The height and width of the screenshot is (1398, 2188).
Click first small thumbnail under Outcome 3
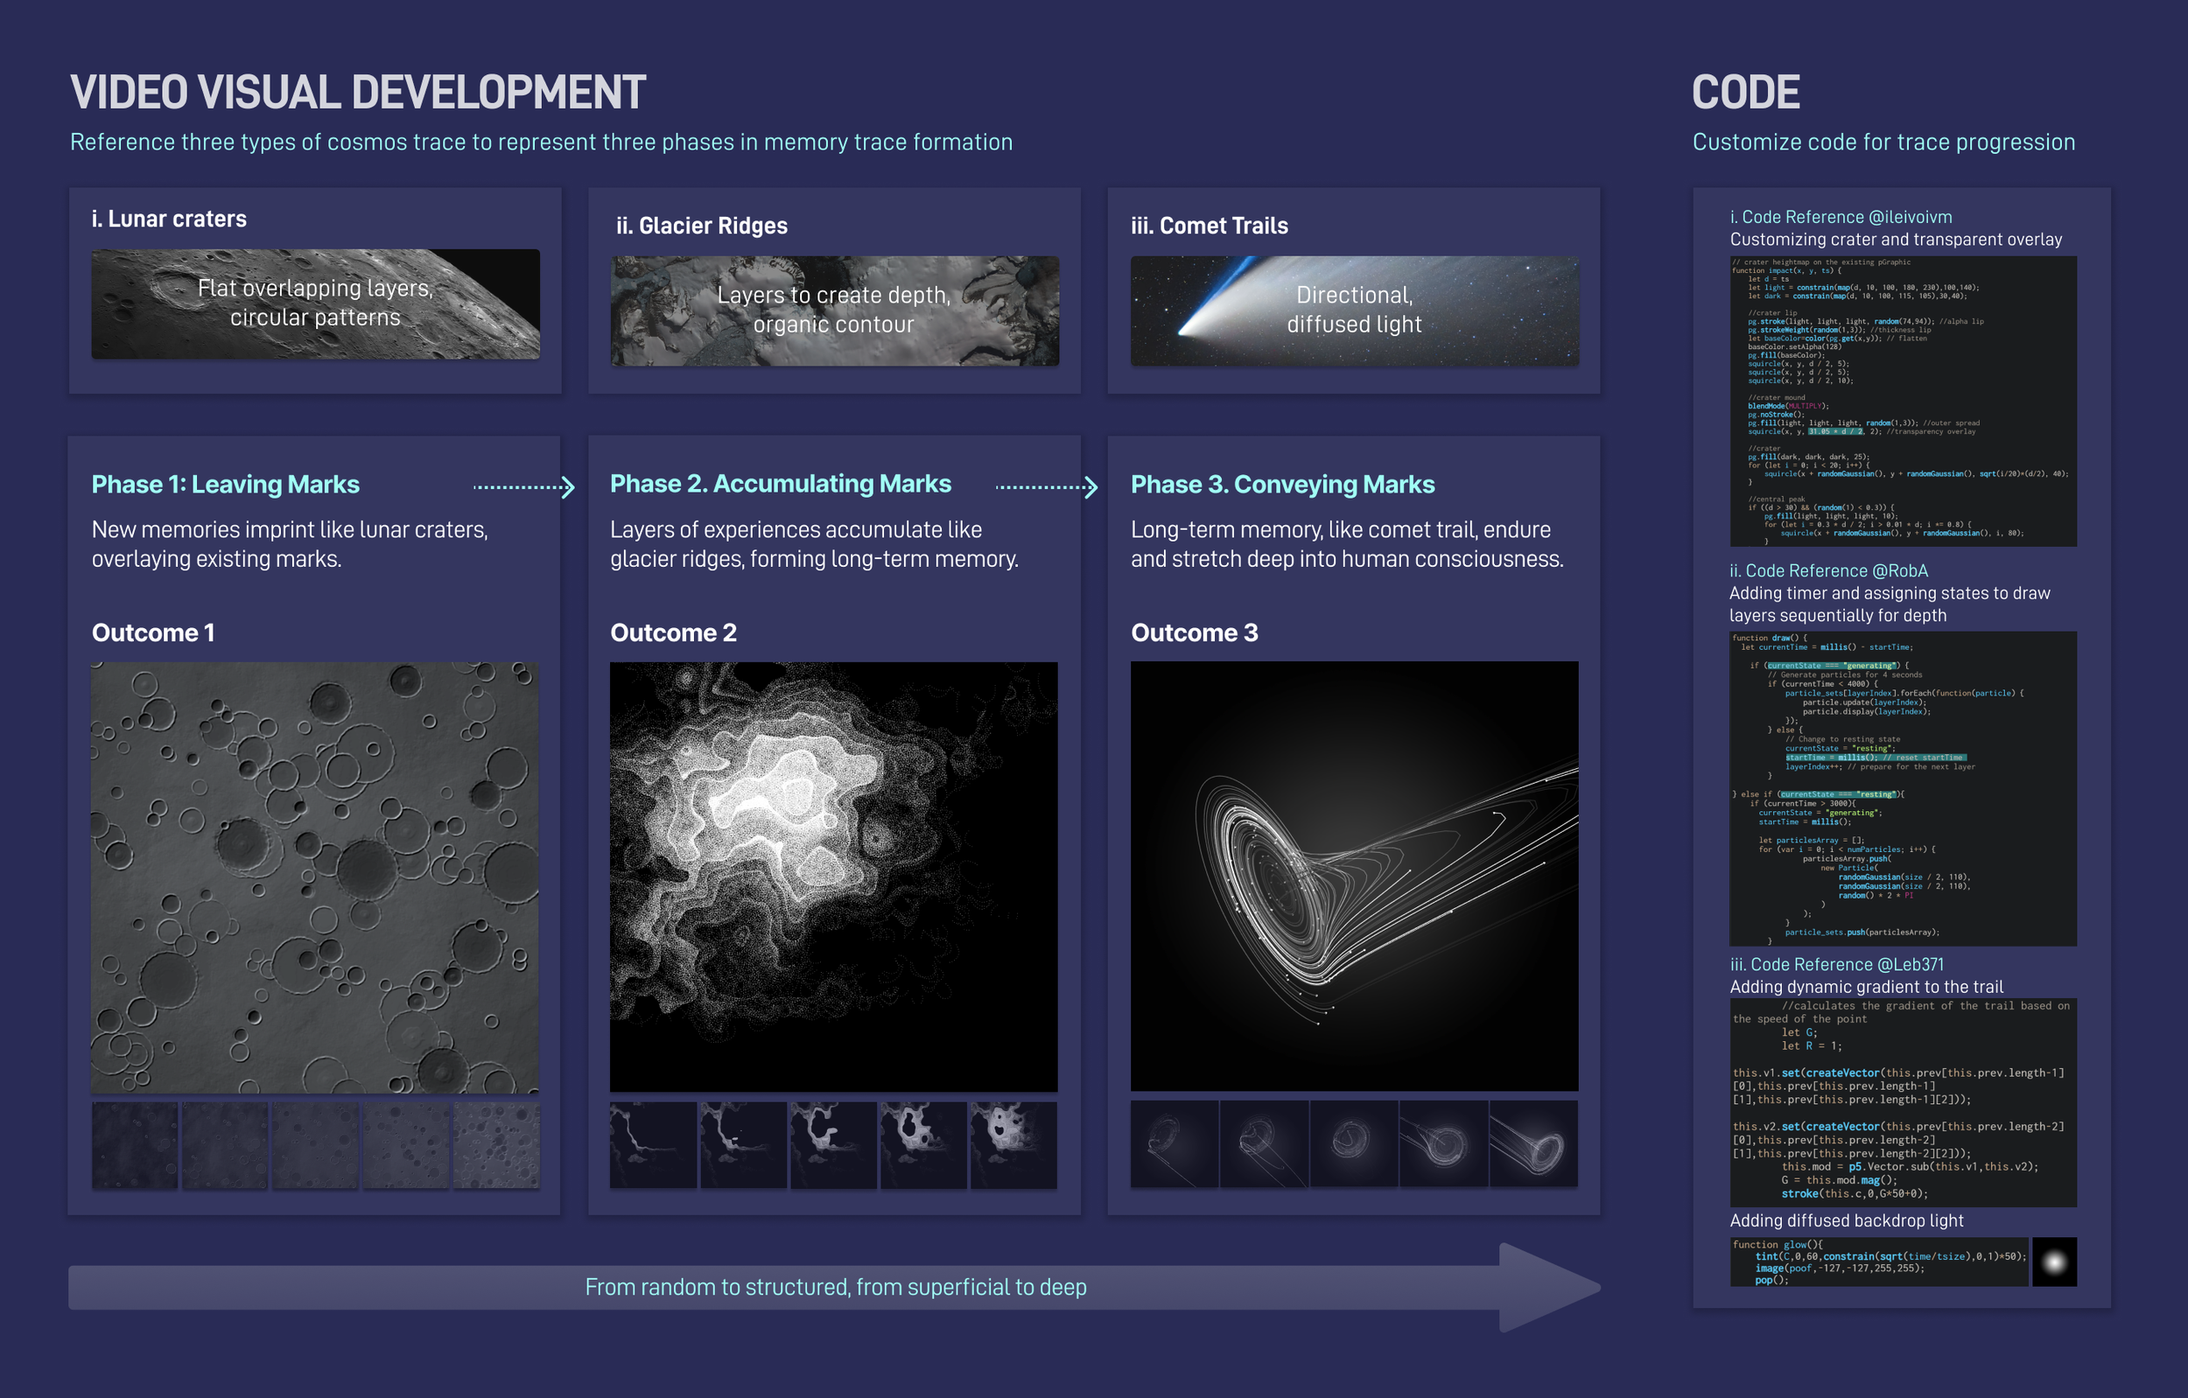1174,1143
